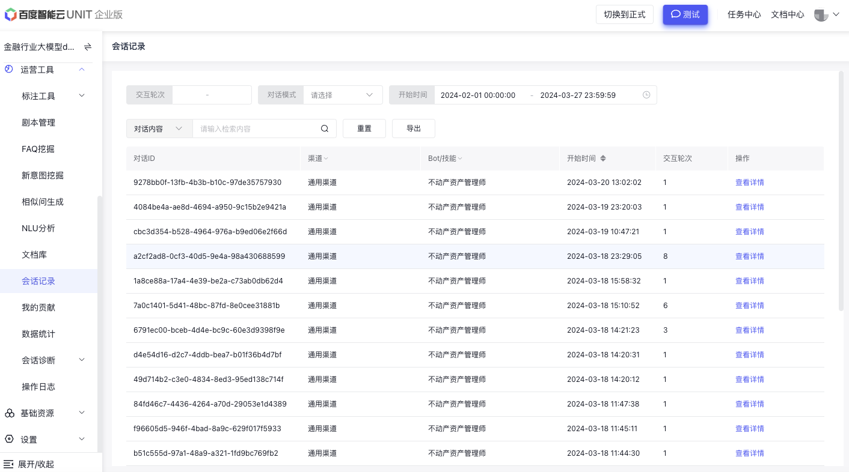Click project name 金融行业大模型d...

39,47
